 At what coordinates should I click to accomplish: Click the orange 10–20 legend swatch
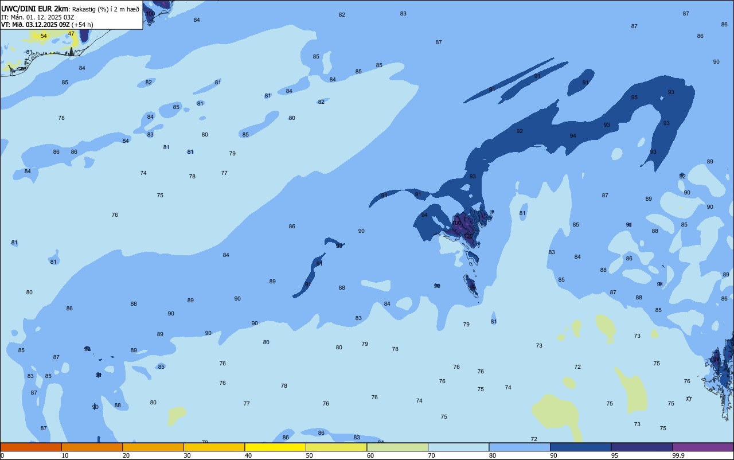point(92,447)
